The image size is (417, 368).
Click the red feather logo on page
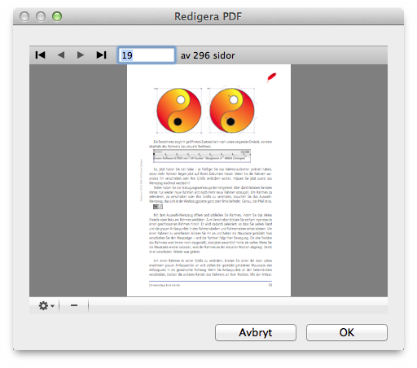271,77
